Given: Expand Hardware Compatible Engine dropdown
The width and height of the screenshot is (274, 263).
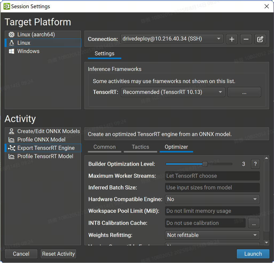Looking at the screenshot, I should click(x=212, y=199).
